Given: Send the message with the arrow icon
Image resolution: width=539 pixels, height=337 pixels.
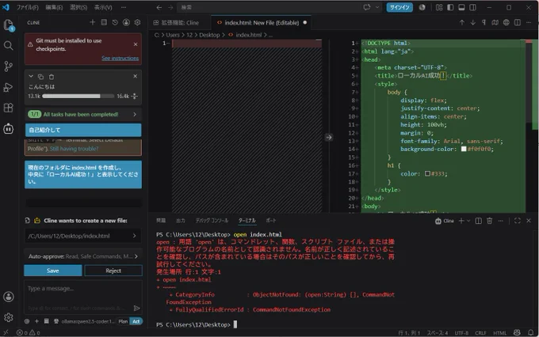Looking at the screenshot, I should (x=137, y=309).
